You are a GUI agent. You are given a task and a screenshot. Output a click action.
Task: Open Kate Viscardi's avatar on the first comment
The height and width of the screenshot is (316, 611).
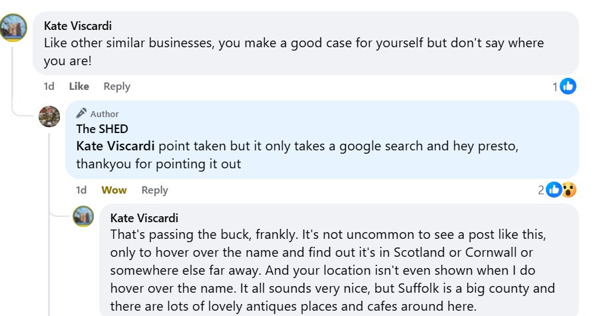[13, 28]
